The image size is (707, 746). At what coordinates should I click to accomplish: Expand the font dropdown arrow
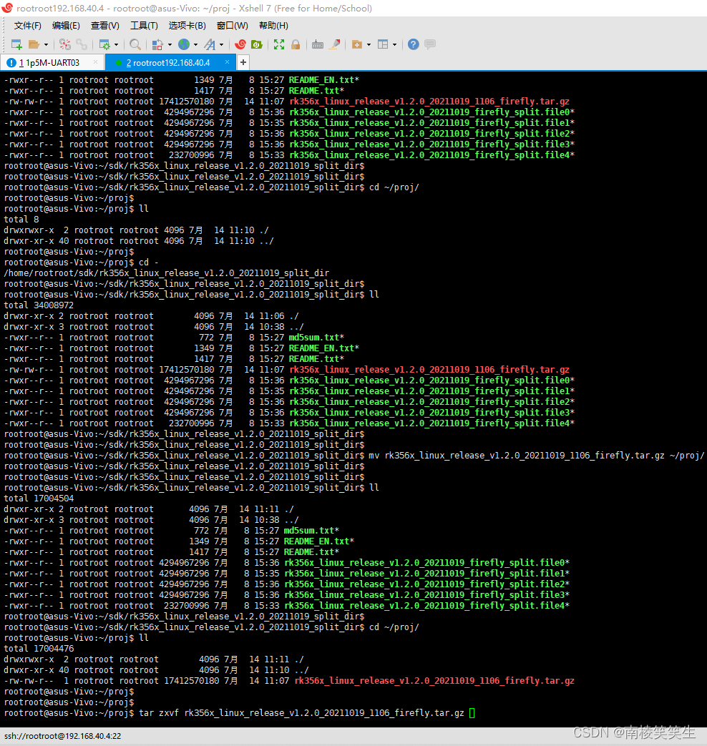pyautogui.click(x=221, y=45)
